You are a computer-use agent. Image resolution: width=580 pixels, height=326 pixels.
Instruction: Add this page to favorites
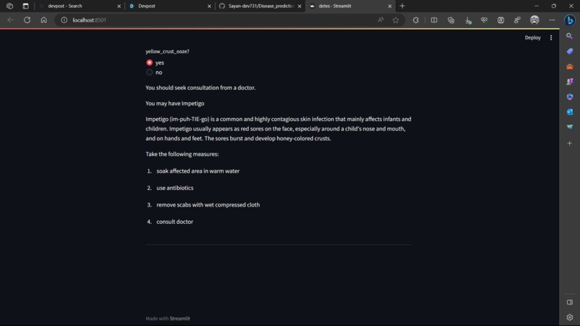(396, 20)
